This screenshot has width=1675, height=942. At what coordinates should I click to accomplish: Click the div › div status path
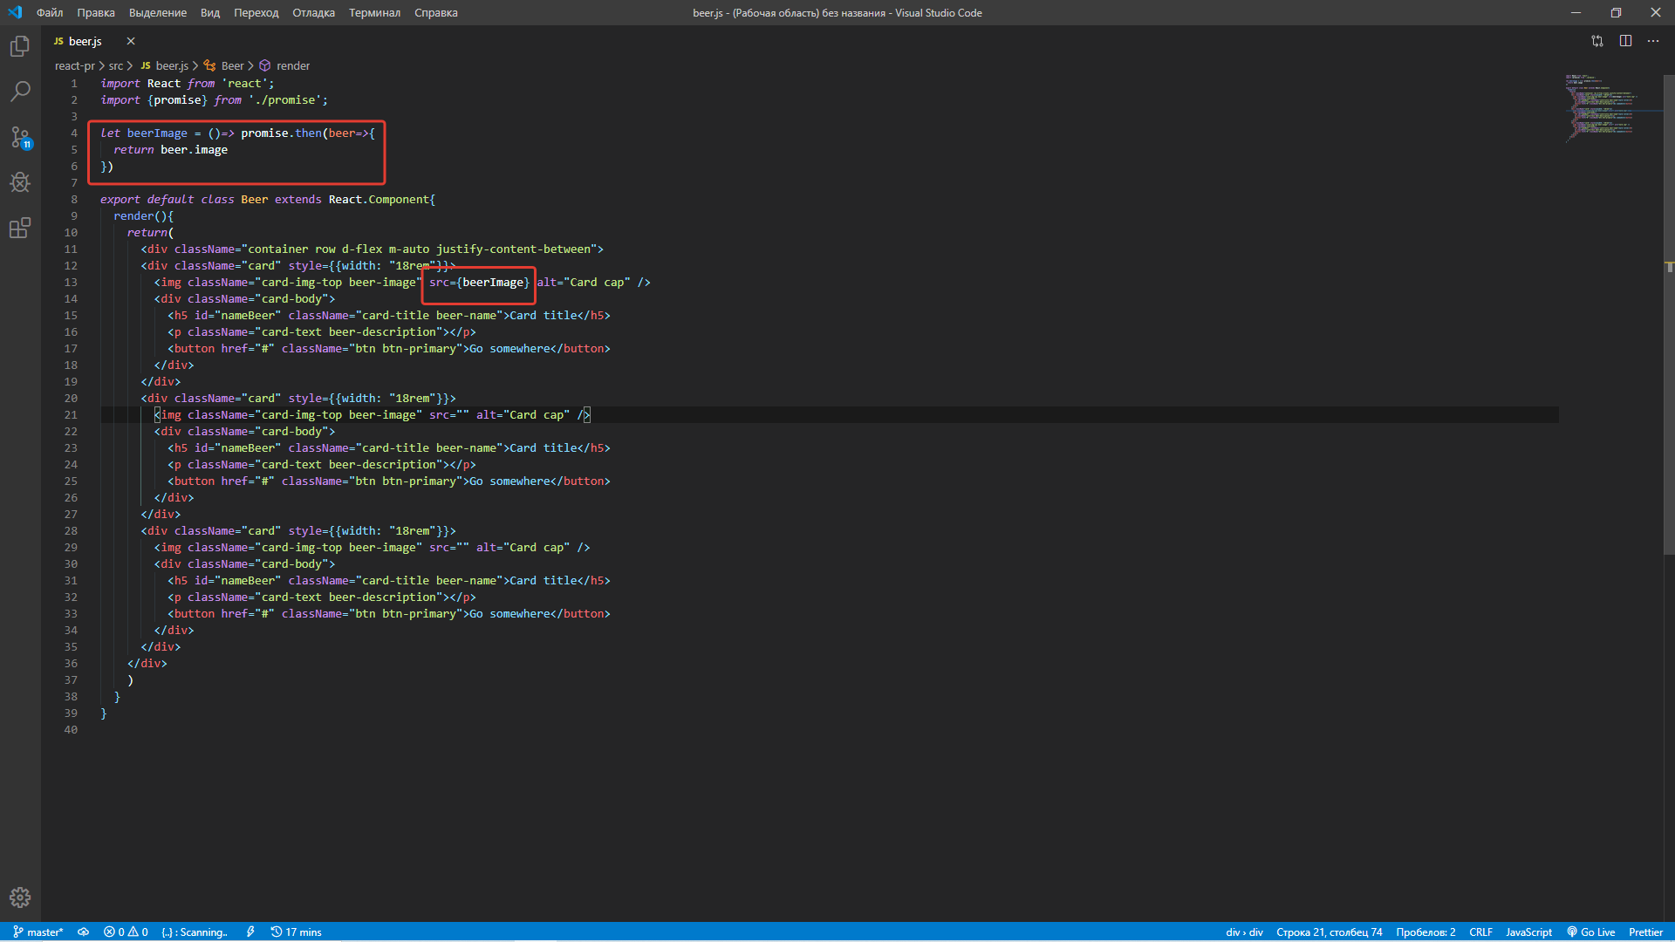1244,932
